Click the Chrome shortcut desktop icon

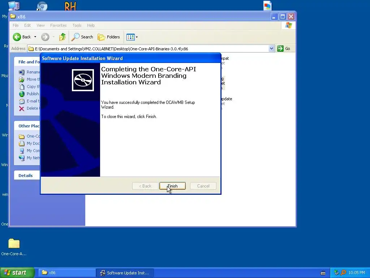click(x=42, y=6)
